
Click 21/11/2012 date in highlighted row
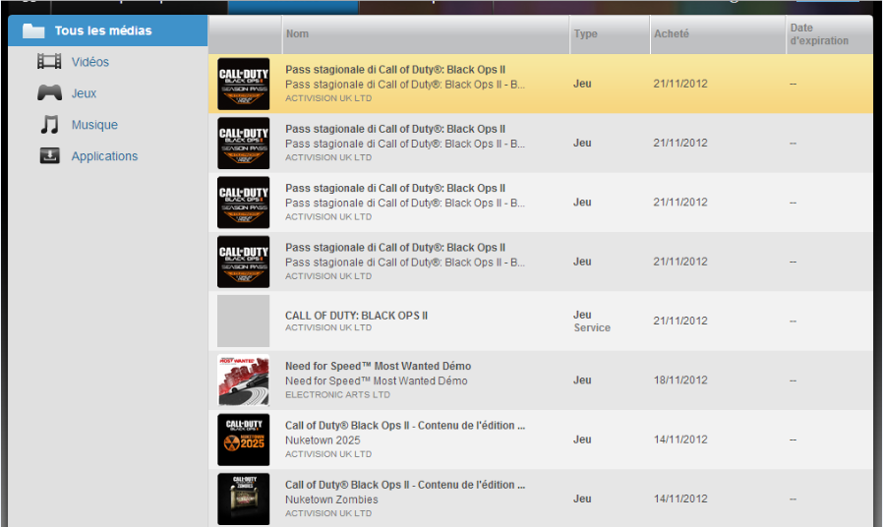[680, 84]
